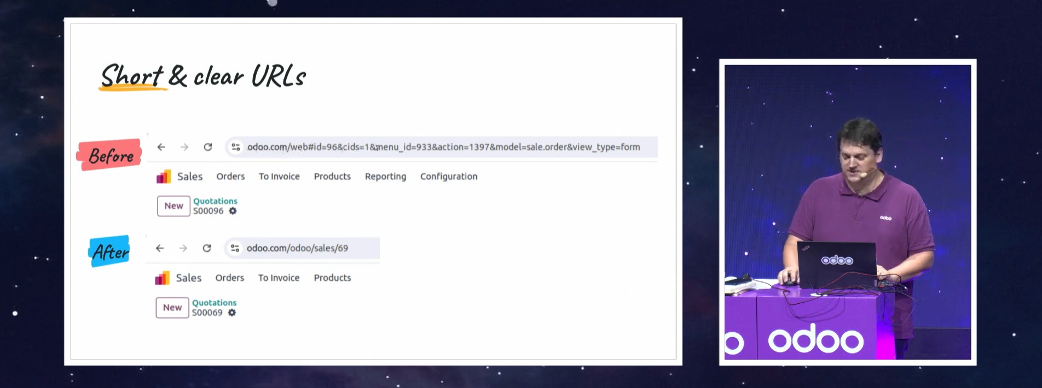Click the New button above quotation S00069
The width and height of the screenshot is (1042, 388).
(172, 308)
